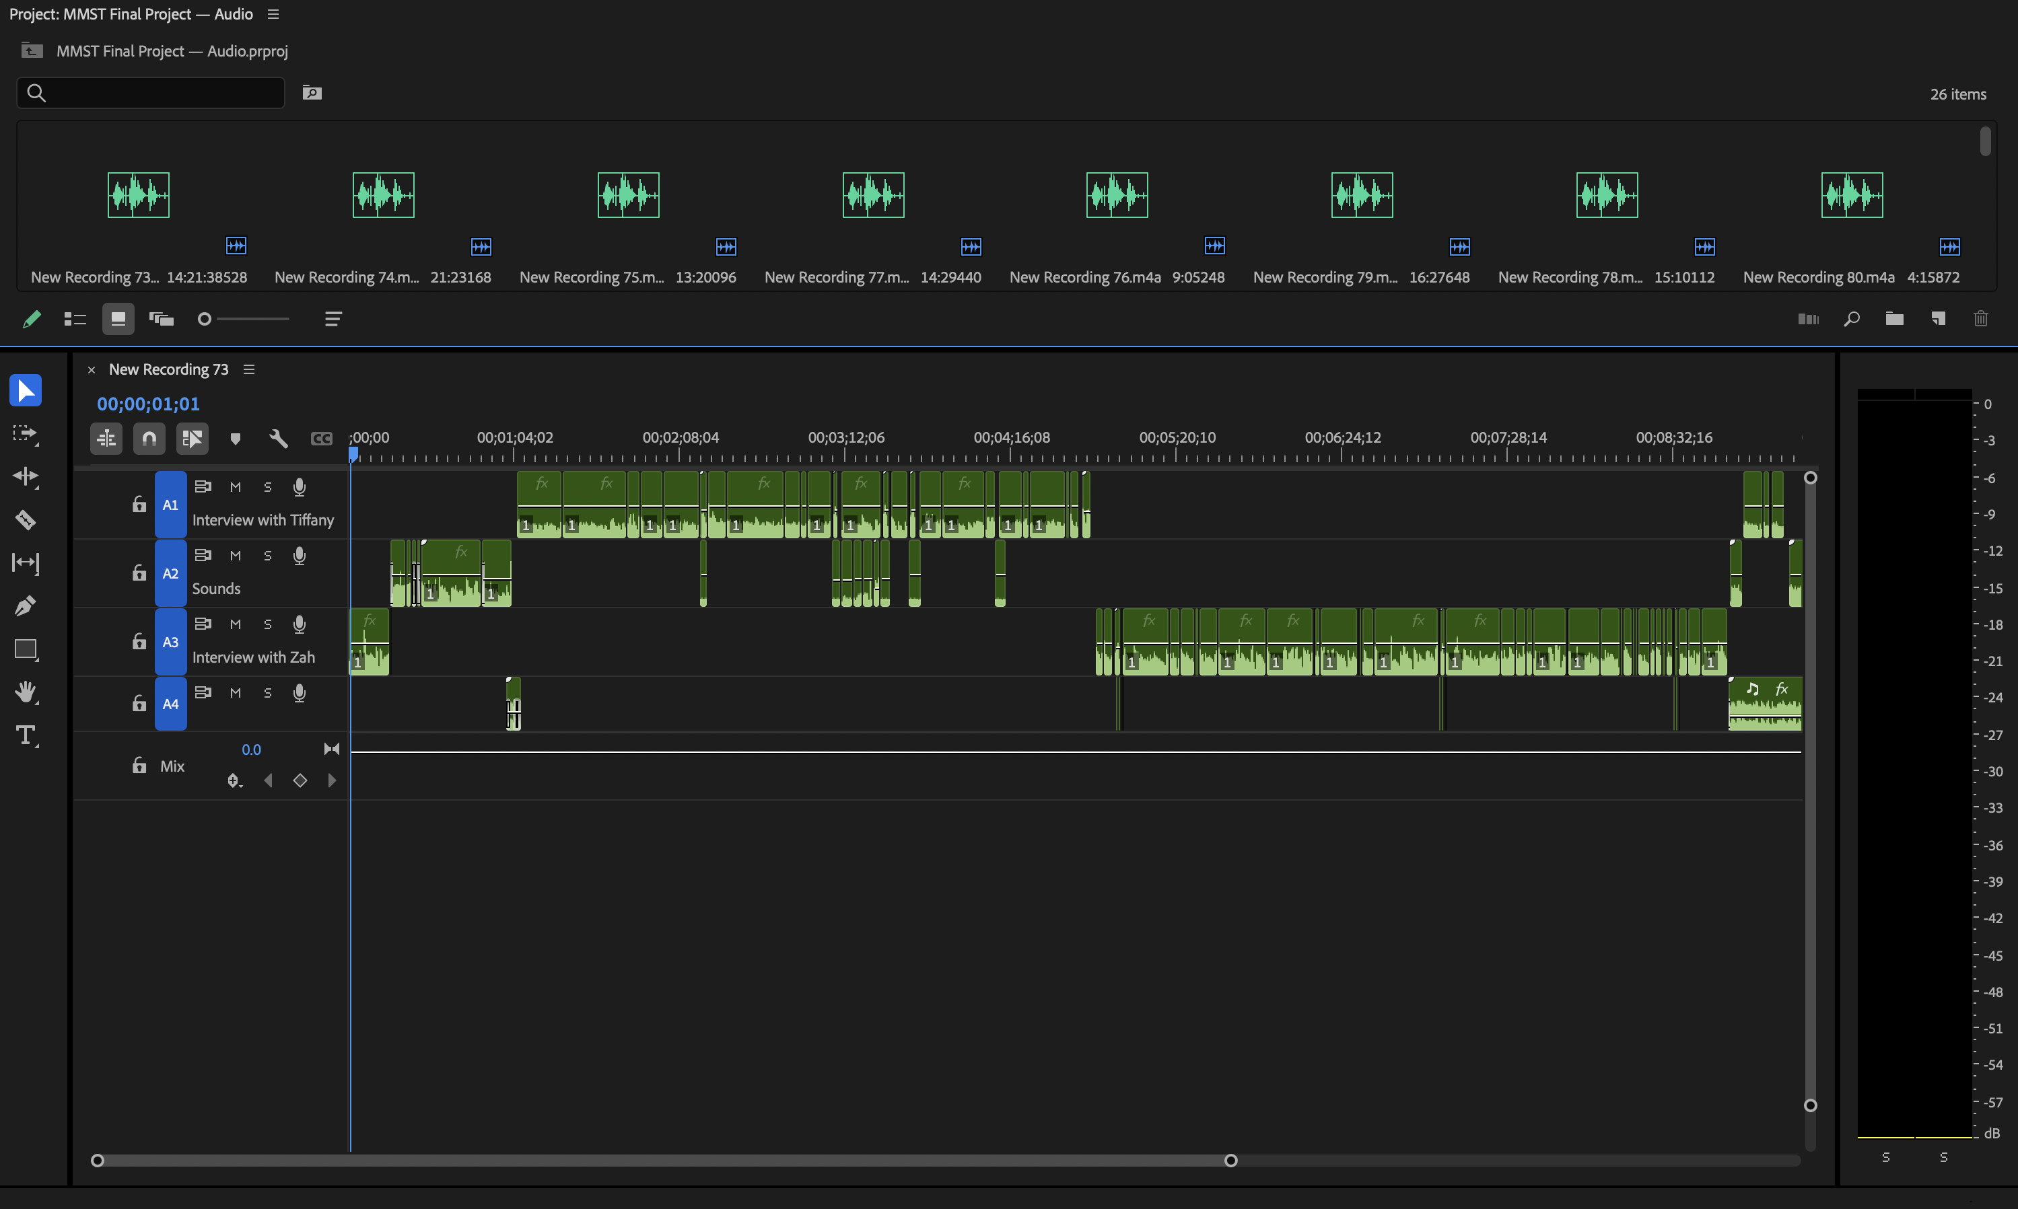2018x1209 pixels.
Task: Solo the Sounds track A2
Action: click(x=267, y=556)
